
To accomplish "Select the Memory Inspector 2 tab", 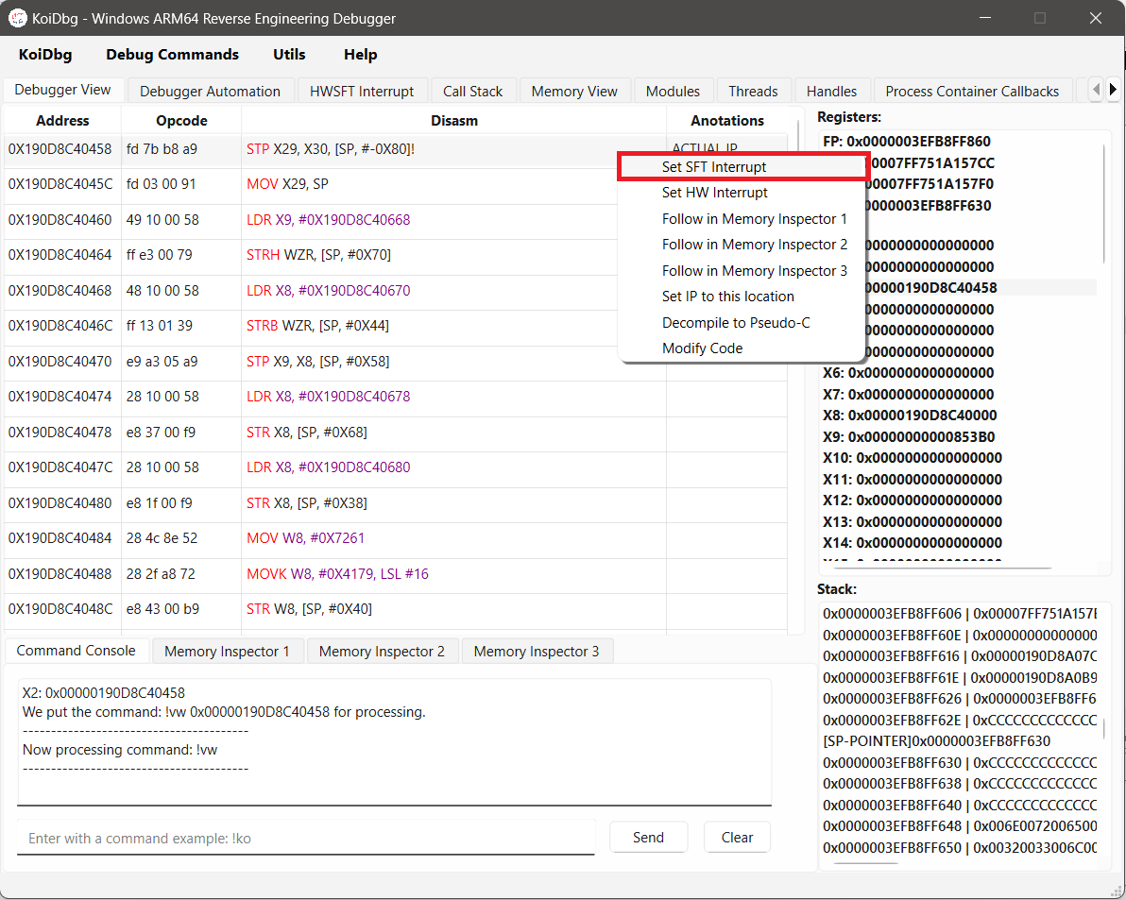I will click(382, 651).
